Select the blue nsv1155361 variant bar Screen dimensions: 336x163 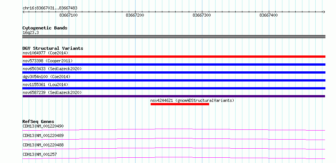[x=174, y=88]
